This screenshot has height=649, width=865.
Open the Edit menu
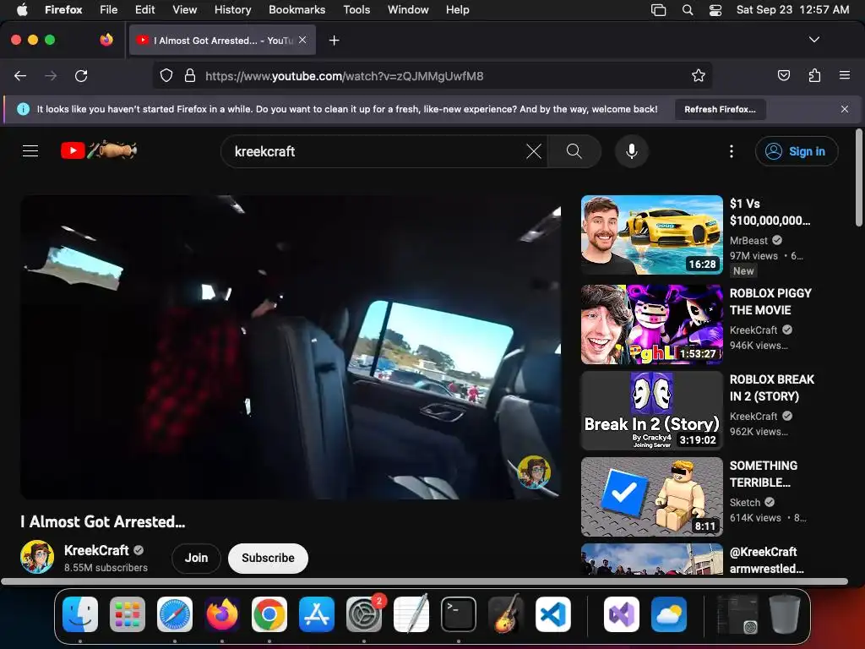(145, 10)
